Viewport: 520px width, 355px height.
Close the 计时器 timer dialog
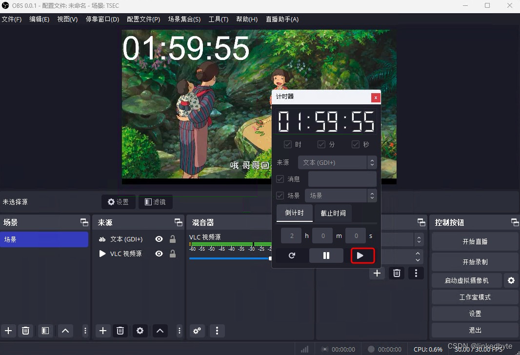pos(376,98)
